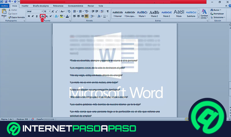Viewport: 231px width, 137px height.
Task: Minimize the ribbon with caret icon
Action: coord(226,6)
